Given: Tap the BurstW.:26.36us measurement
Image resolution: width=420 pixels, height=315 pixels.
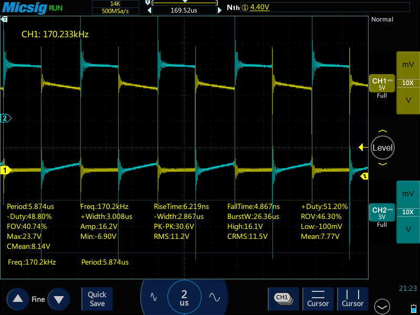Looking at the screenshot, I should pos(253,216).
